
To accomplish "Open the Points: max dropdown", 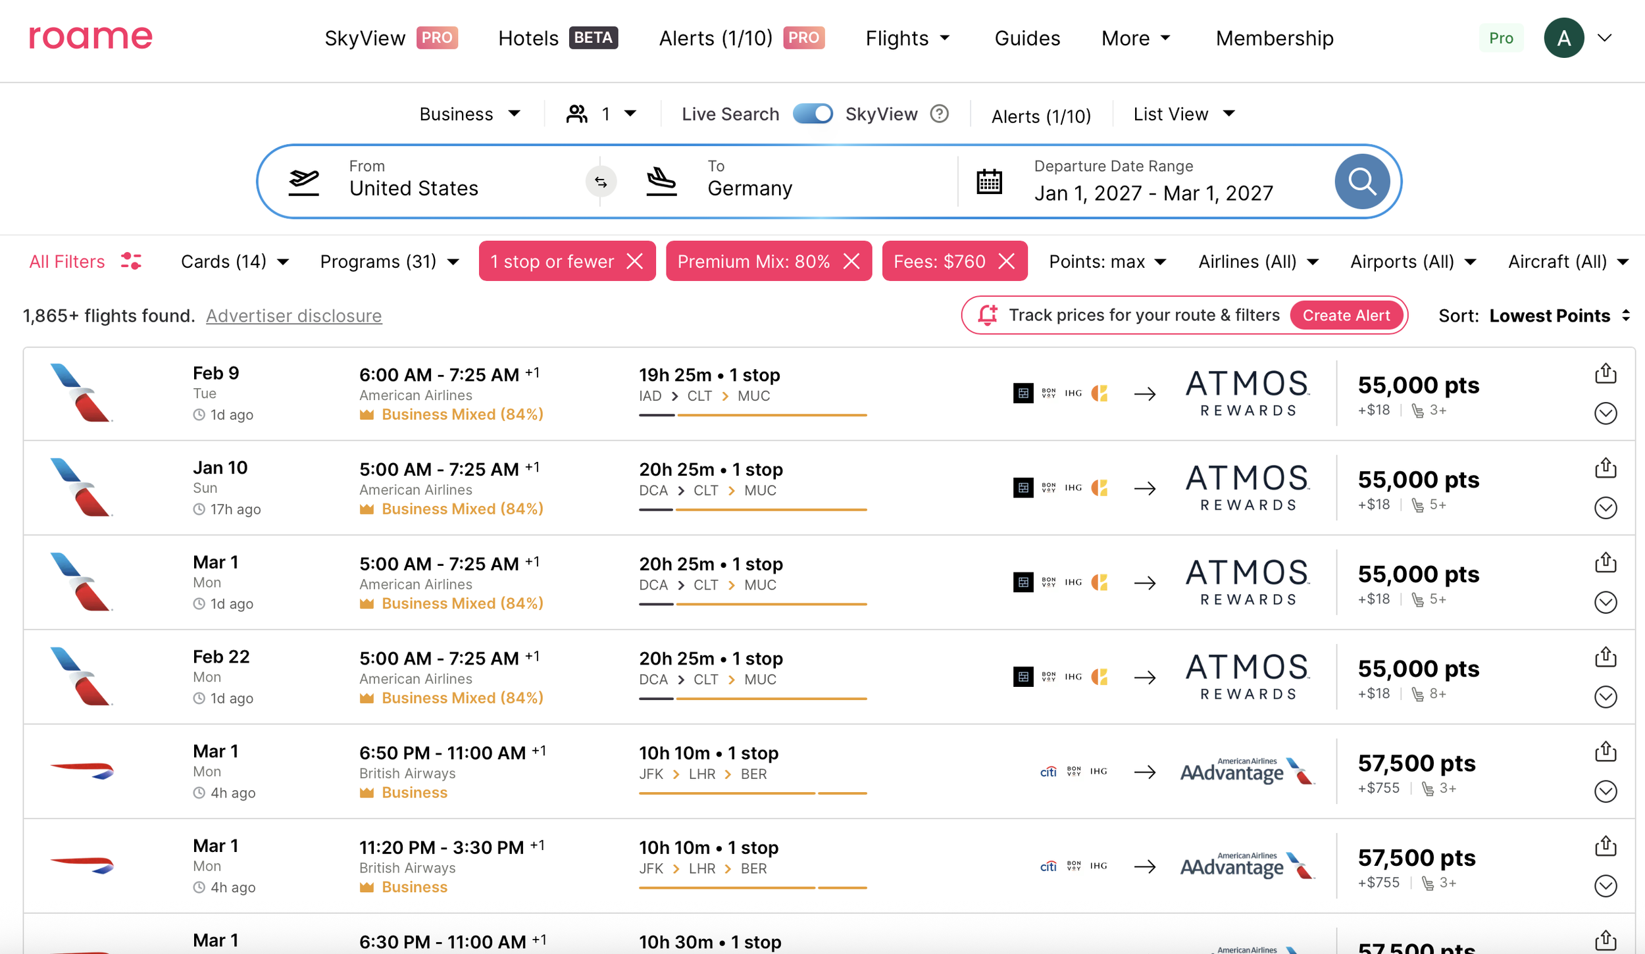I will click(1107, 261).
